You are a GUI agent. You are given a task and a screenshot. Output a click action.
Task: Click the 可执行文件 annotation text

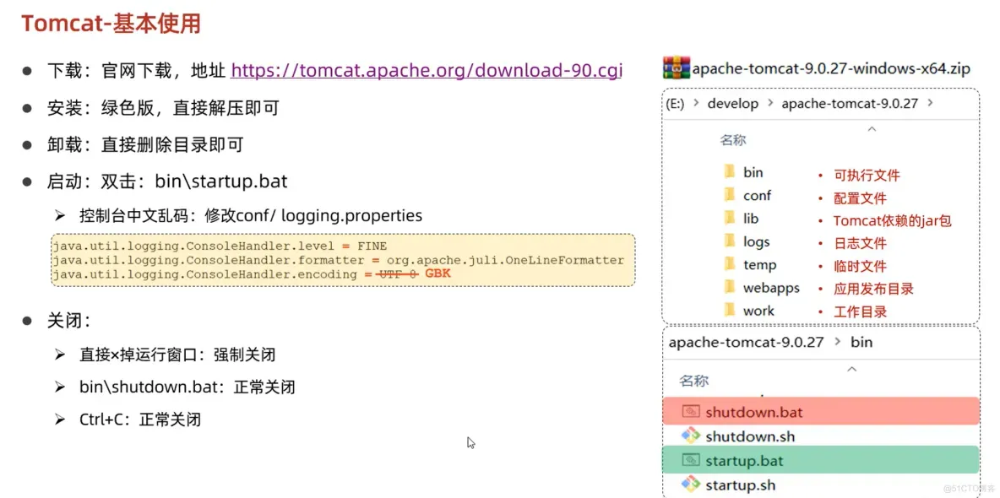coord(867,176)
